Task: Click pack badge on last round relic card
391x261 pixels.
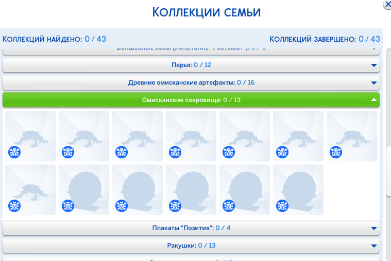Action: (282, 206)
